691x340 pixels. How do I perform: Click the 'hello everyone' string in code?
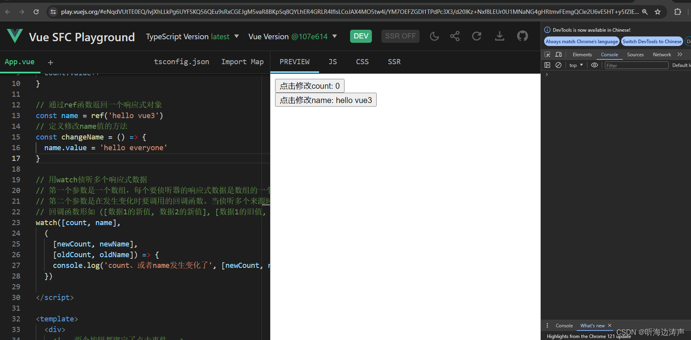[134, 148]
